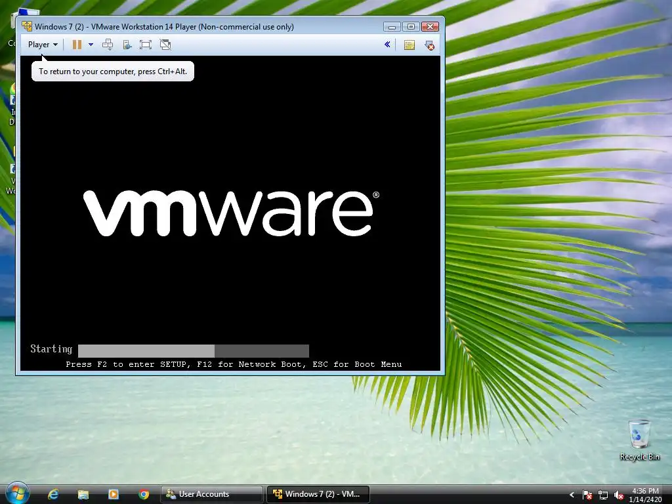Screen dimensions: 672x504
Task: Open the Unity mode toolbar icon
Action: pyautogui.click(x=127, y=45)
